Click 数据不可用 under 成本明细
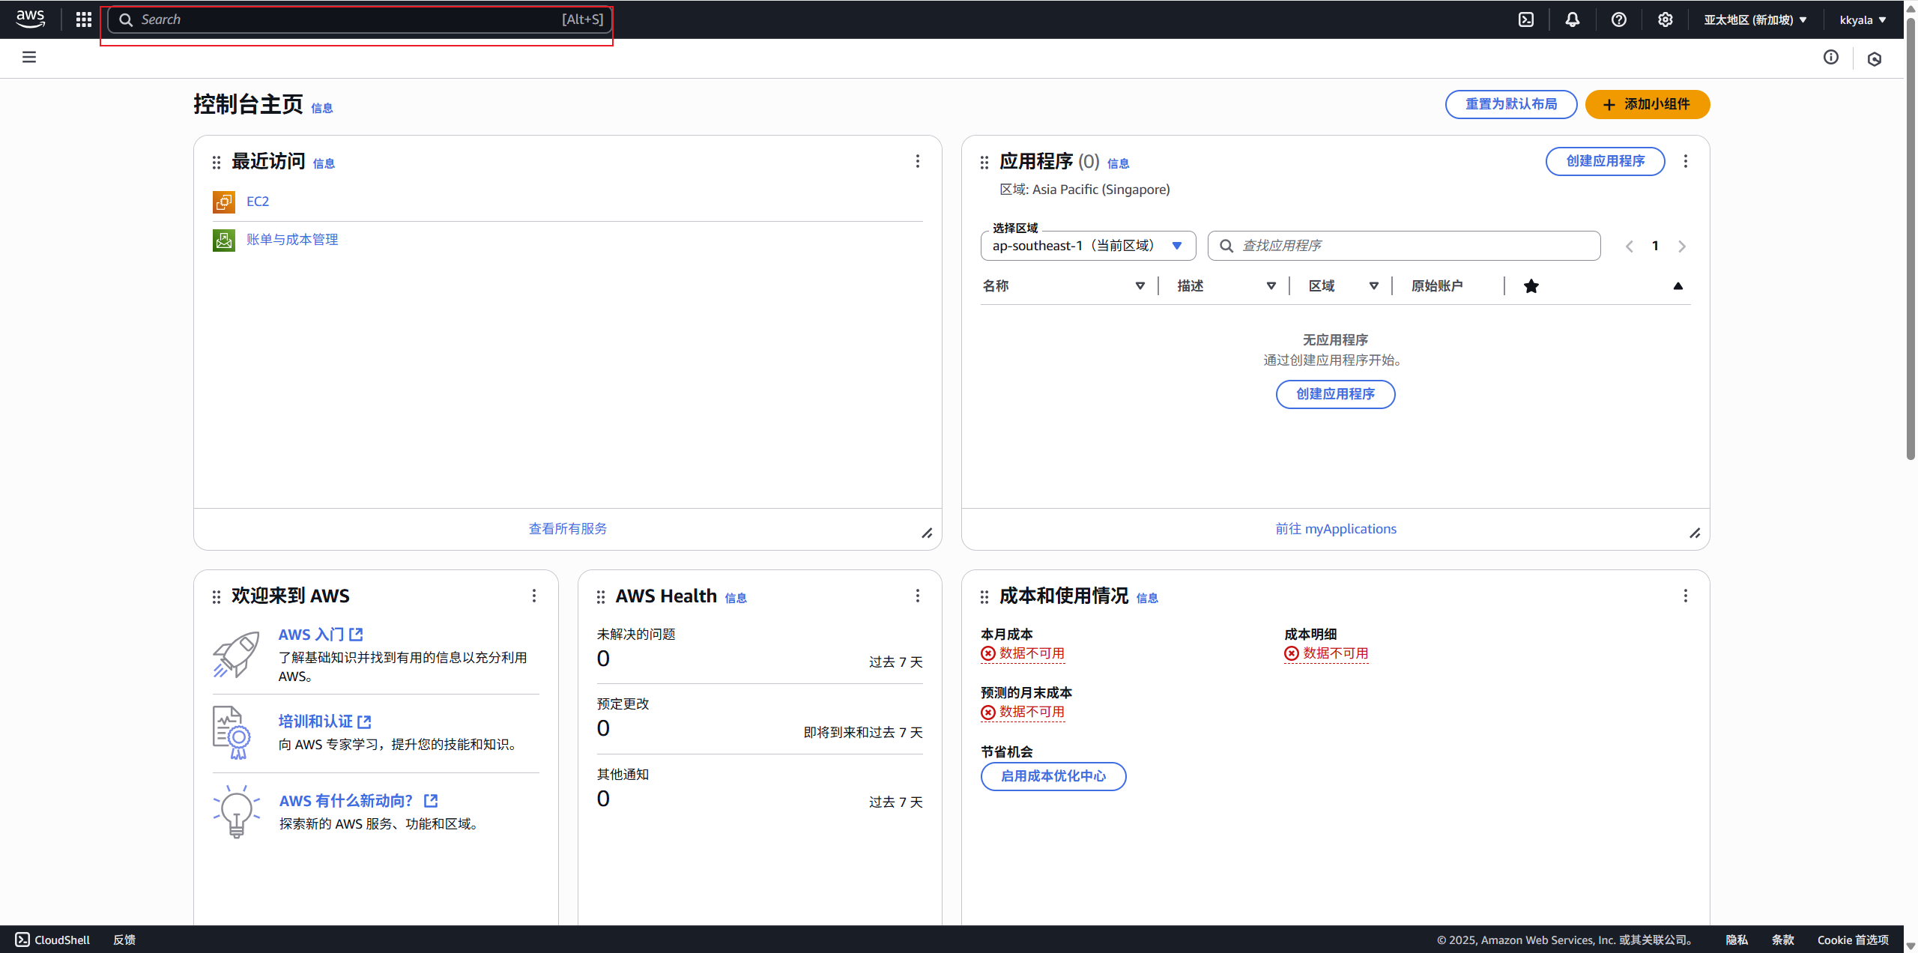 point(1326,653)
